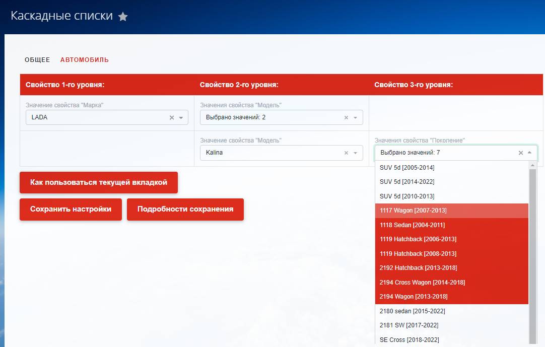Click the Свойство 3-го уровня header
This screenshot has width=545, height=347.
(414, 85)
